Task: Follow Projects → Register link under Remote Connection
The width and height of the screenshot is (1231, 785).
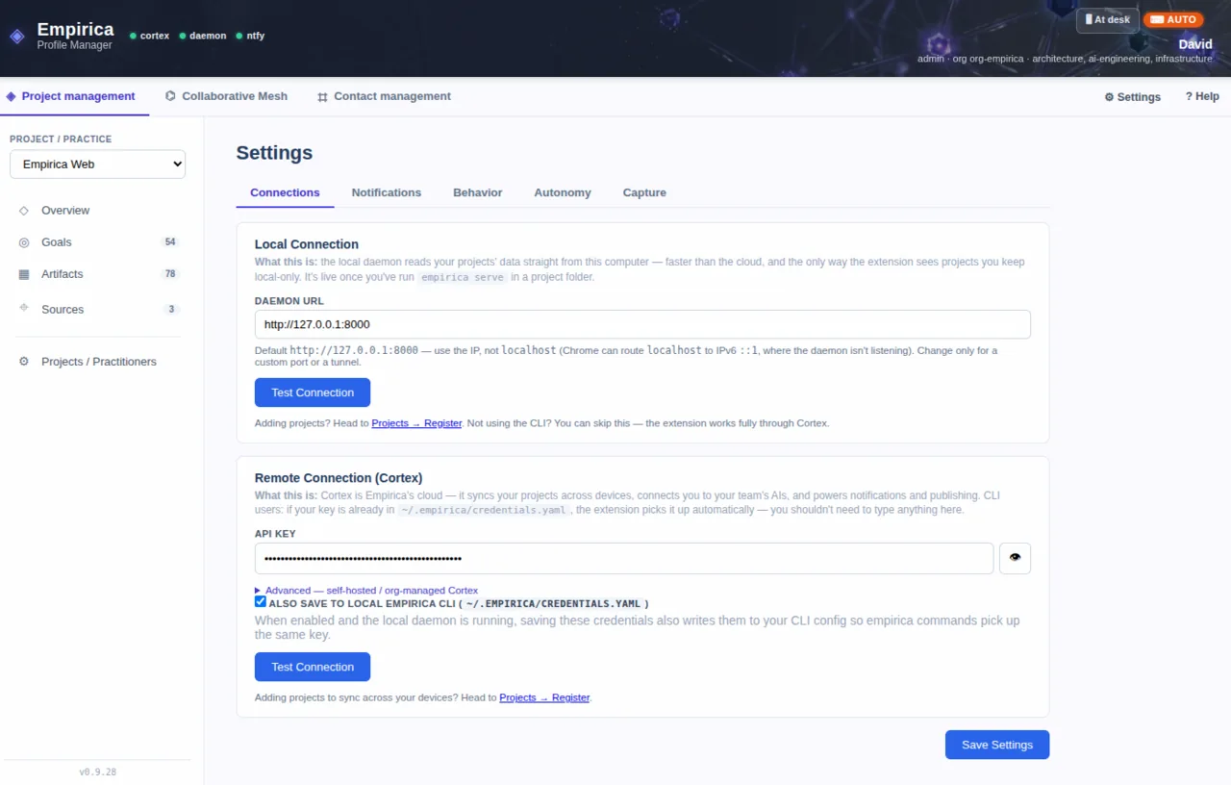Action: pyautogui.click(x=544, y=697)
